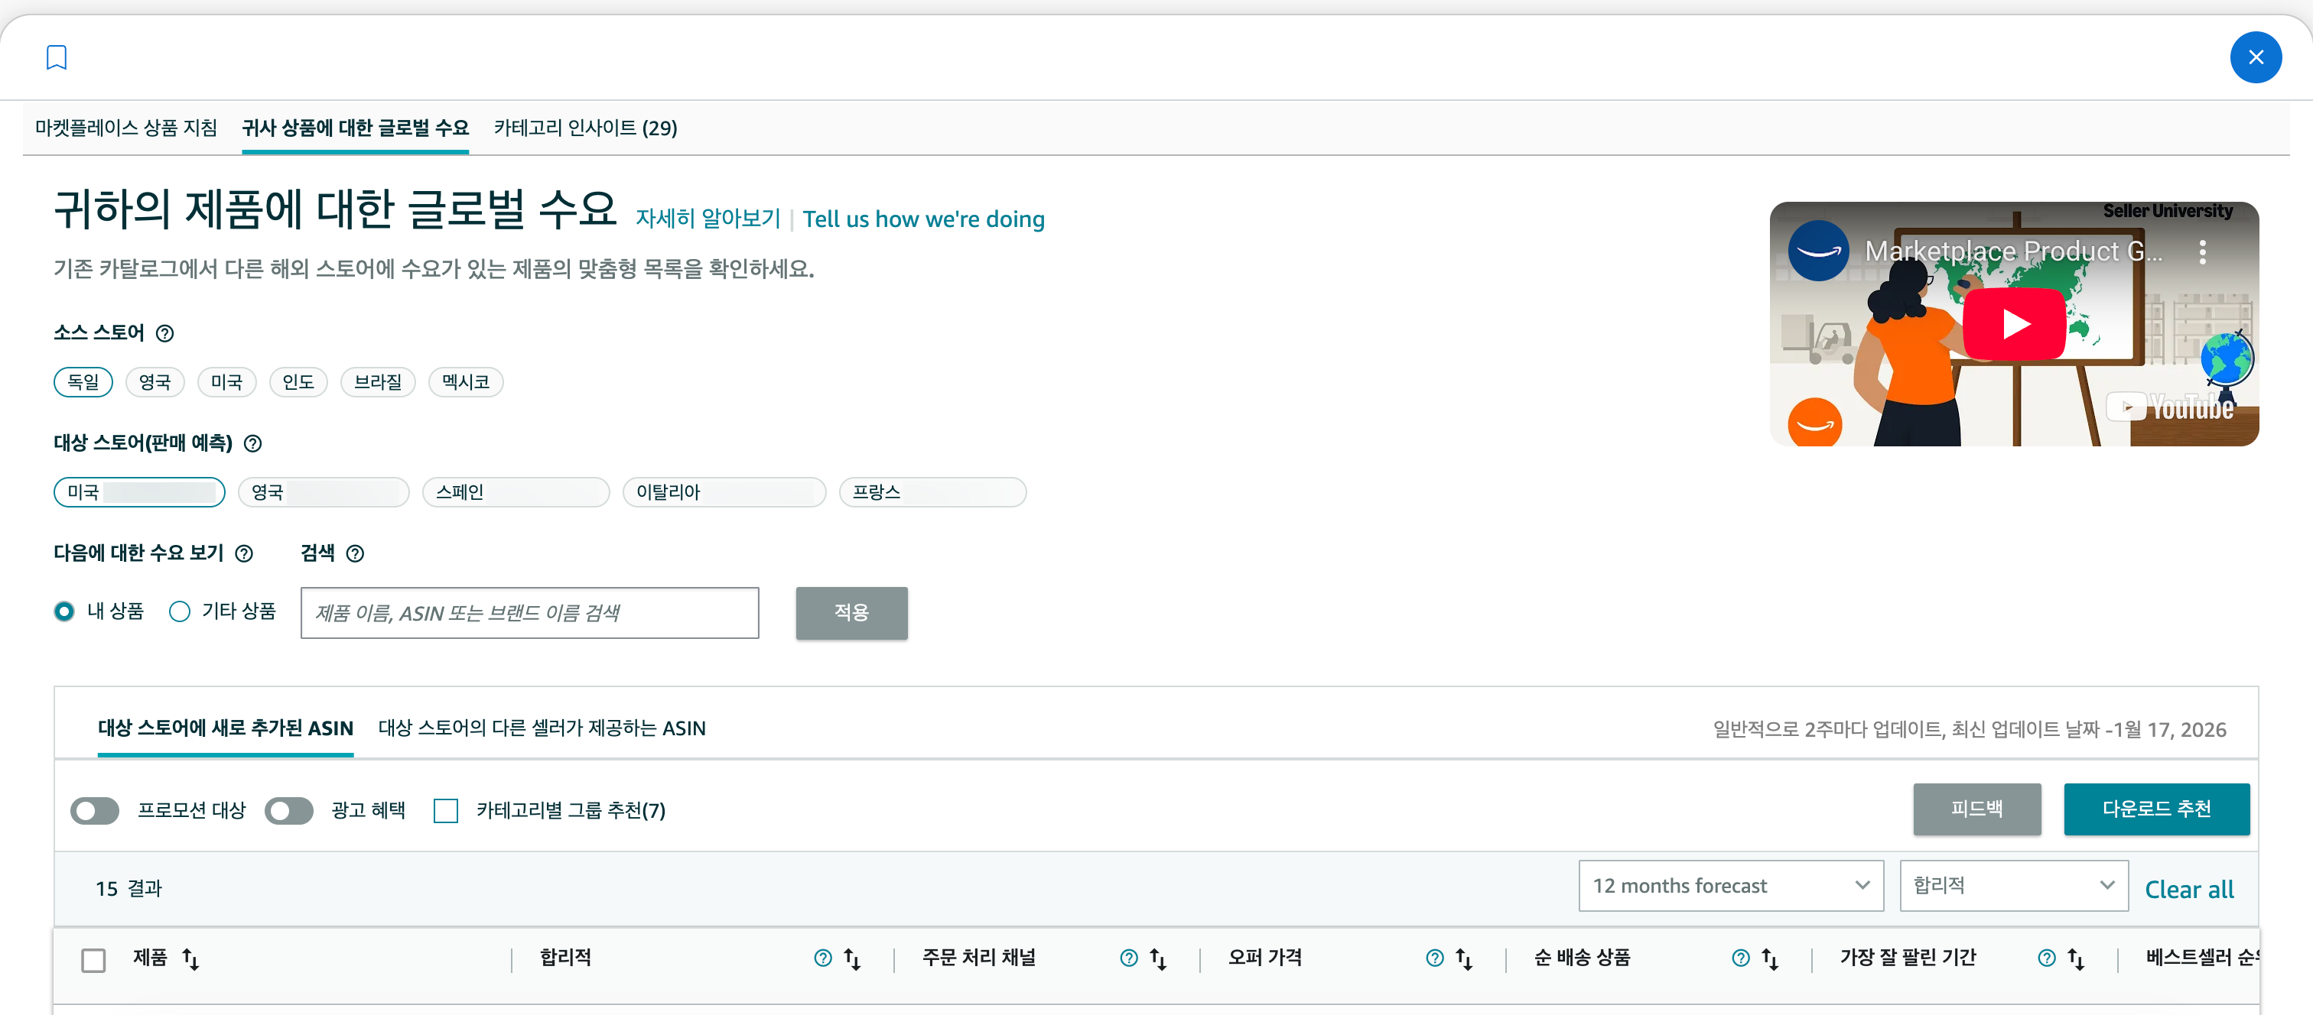
Task: Sort by 오퍼 가격 column arrows
Action: pyautogui.click(x=1463, y=959)
